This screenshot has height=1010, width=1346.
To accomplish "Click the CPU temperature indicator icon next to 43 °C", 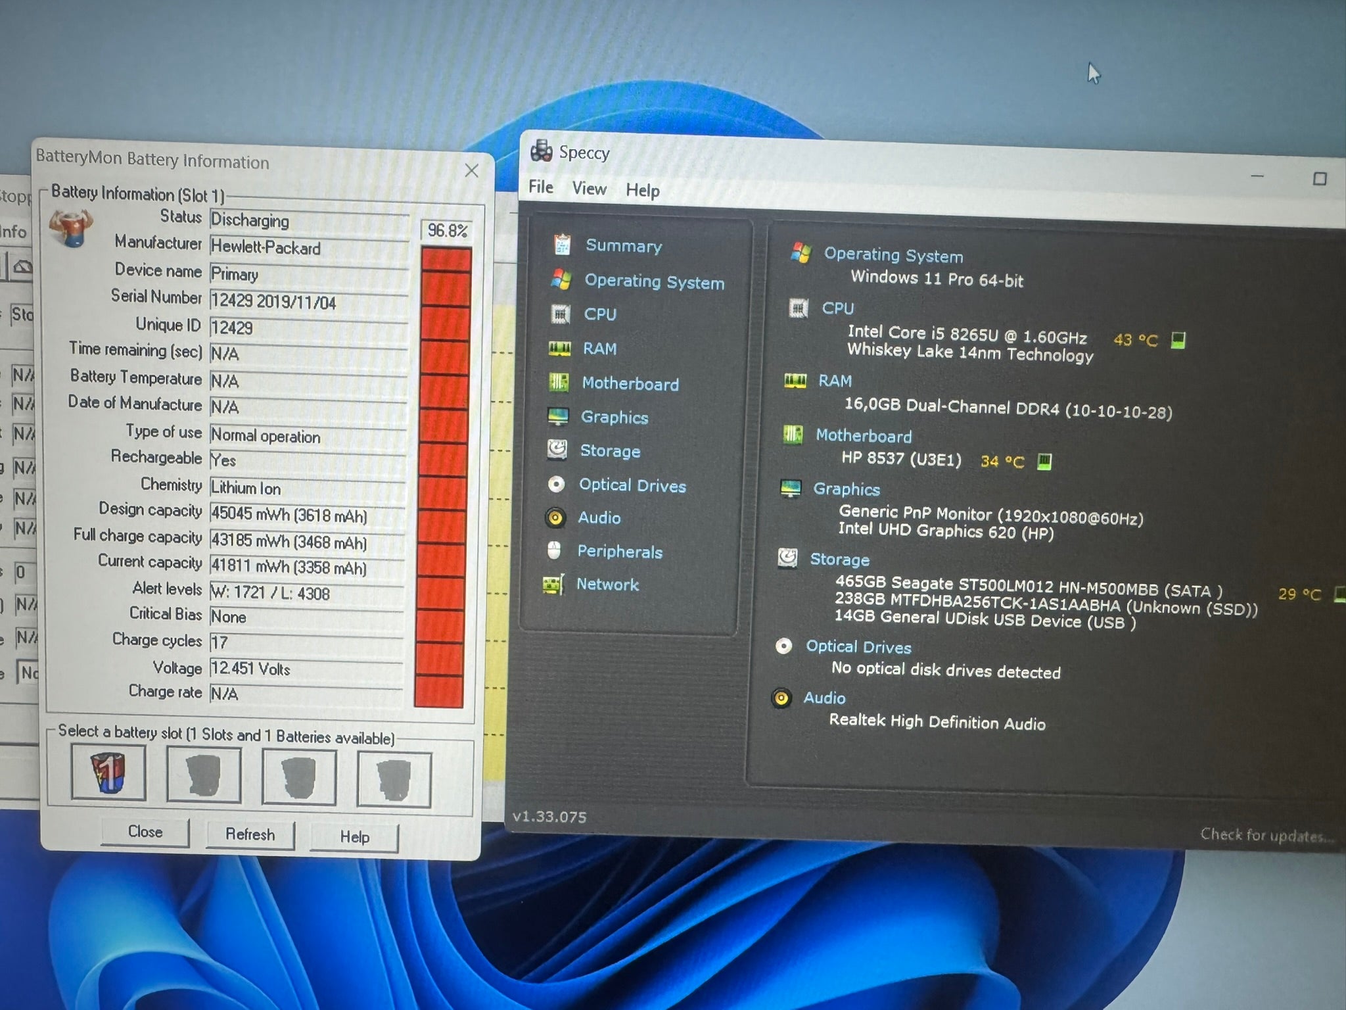I will tap(1178, 340).
